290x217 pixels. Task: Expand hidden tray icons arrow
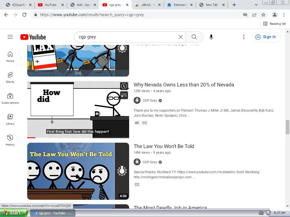[x=268, y=213]
